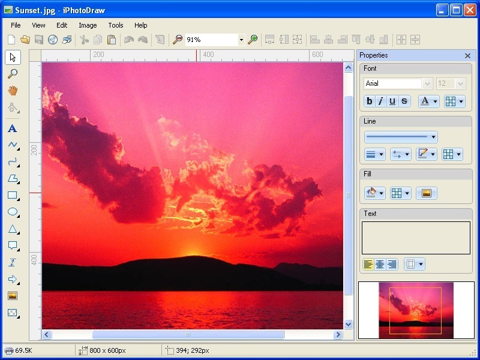480x360 pixels.
Task: Open the Image menu
Action: (x=88, y=25)
